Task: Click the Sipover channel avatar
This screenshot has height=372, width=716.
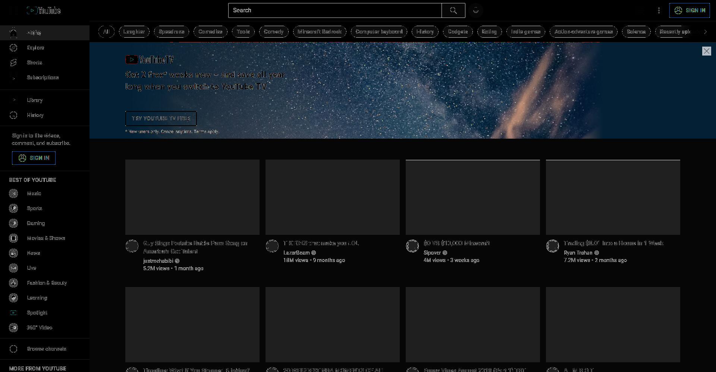Action: [x=412, y=246]
